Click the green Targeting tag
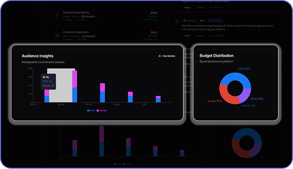Viewport: 293px width, 169px height. (x=190, y=21)
